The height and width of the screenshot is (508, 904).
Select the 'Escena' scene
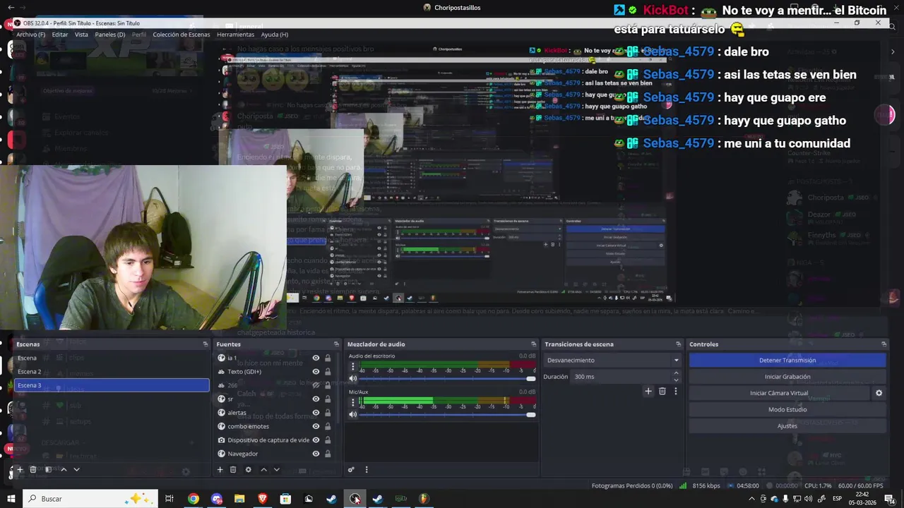pyautogui.click(x=112, y=358)
